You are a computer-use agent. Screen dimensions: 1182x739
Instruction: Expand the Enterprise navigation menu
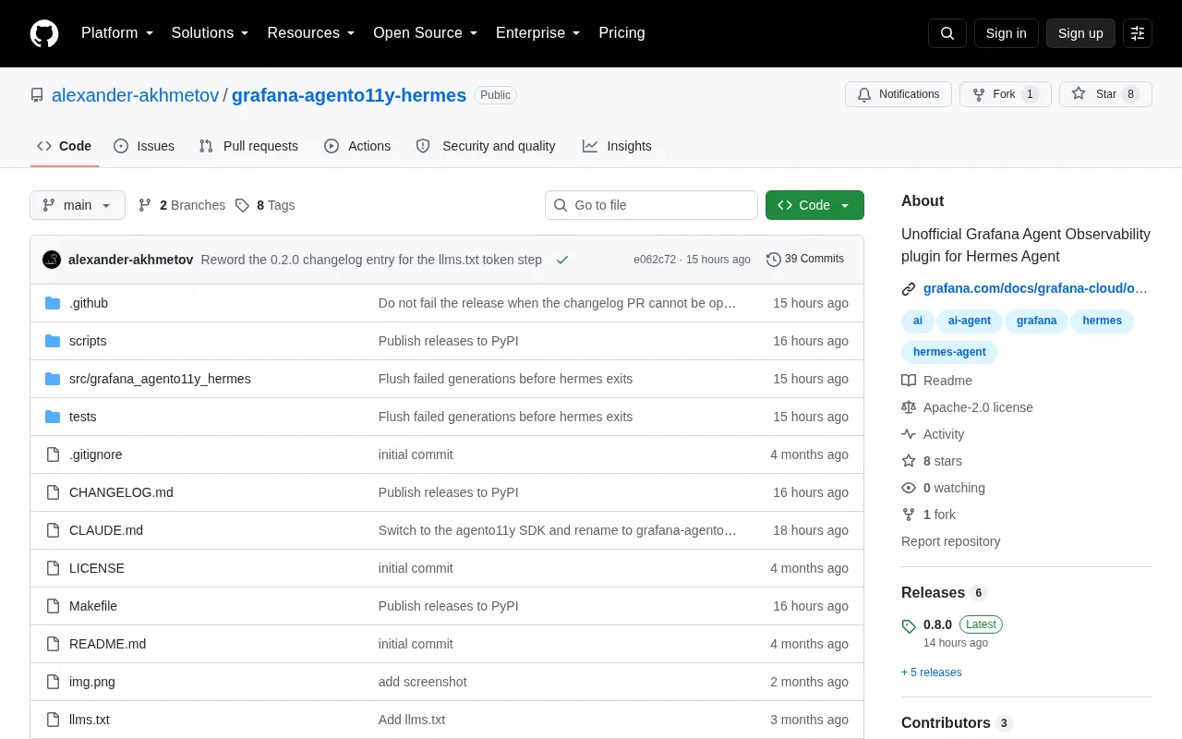[x=538, y=33]
